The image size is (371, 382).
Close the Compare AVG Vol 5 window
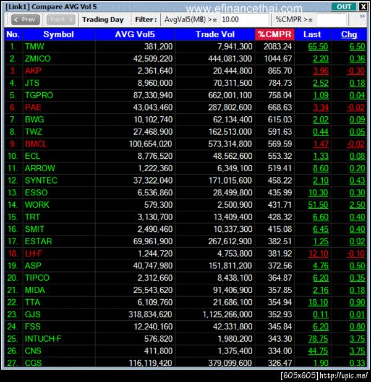pyautogui.click(x=363, y=7)
